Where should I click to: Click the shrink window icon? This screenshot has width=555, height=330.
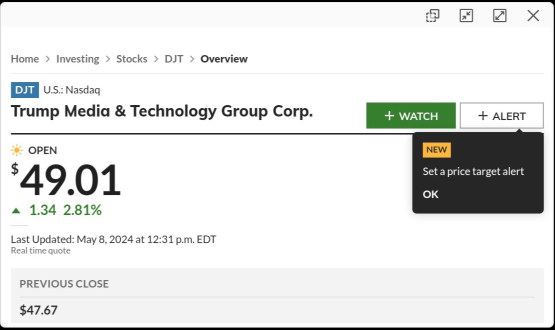[x=466, y=15]
